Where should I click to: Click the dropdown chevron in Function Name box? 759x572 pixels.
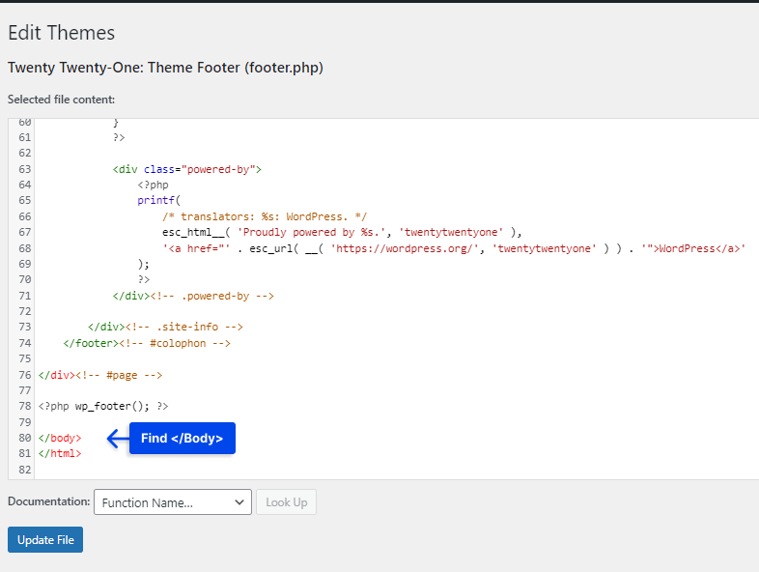click(239, 502)
